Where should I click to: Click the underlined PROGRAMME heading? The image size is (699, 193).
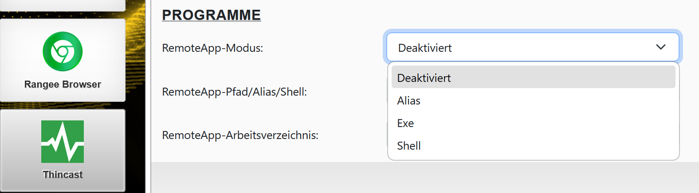coord(211,15)
